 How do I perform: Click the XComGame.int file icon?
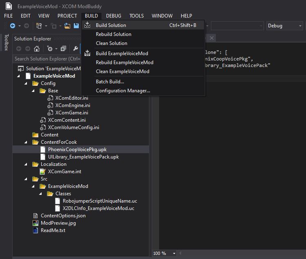click(42, 172)
